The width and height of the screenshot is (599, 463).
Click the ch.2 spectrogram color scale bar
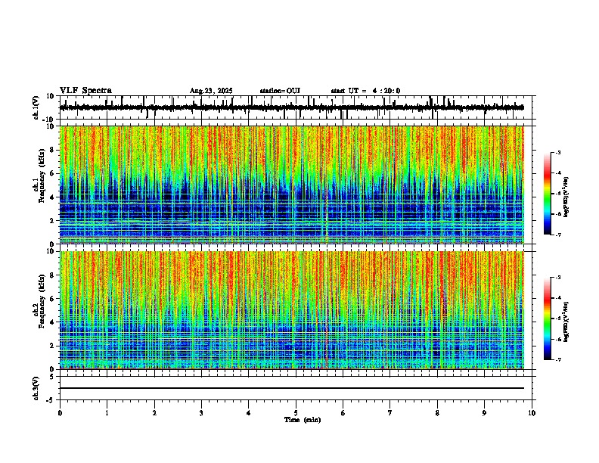tap(548, 319)
